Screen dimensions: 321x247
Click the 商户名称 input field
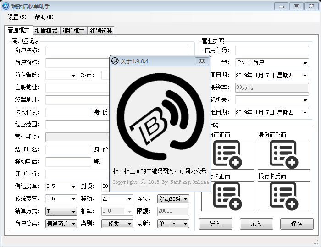(117, 50)
